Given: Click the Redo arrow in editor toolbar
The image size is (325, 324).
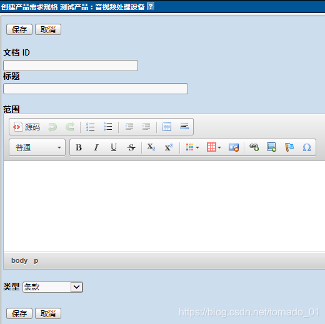Looking at the screenshot, I should click(70, 127).
